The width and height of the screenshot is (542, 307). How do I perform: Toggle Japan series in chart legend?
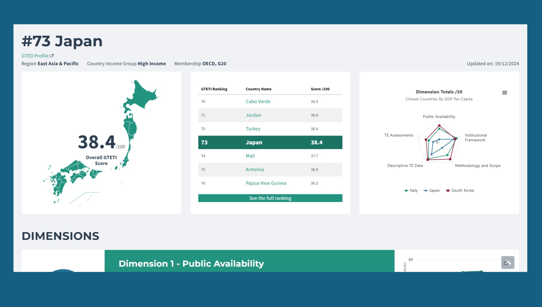(434, 190)
